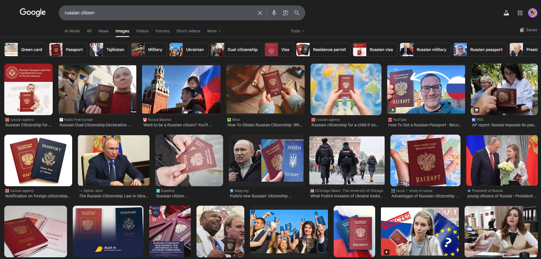Open YouTube How To Get Russian Passport thumbnail
The image size is (541, 259).
[426, 89]
